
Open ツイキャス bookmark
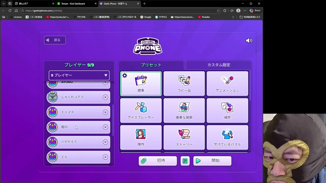[161, 17]
